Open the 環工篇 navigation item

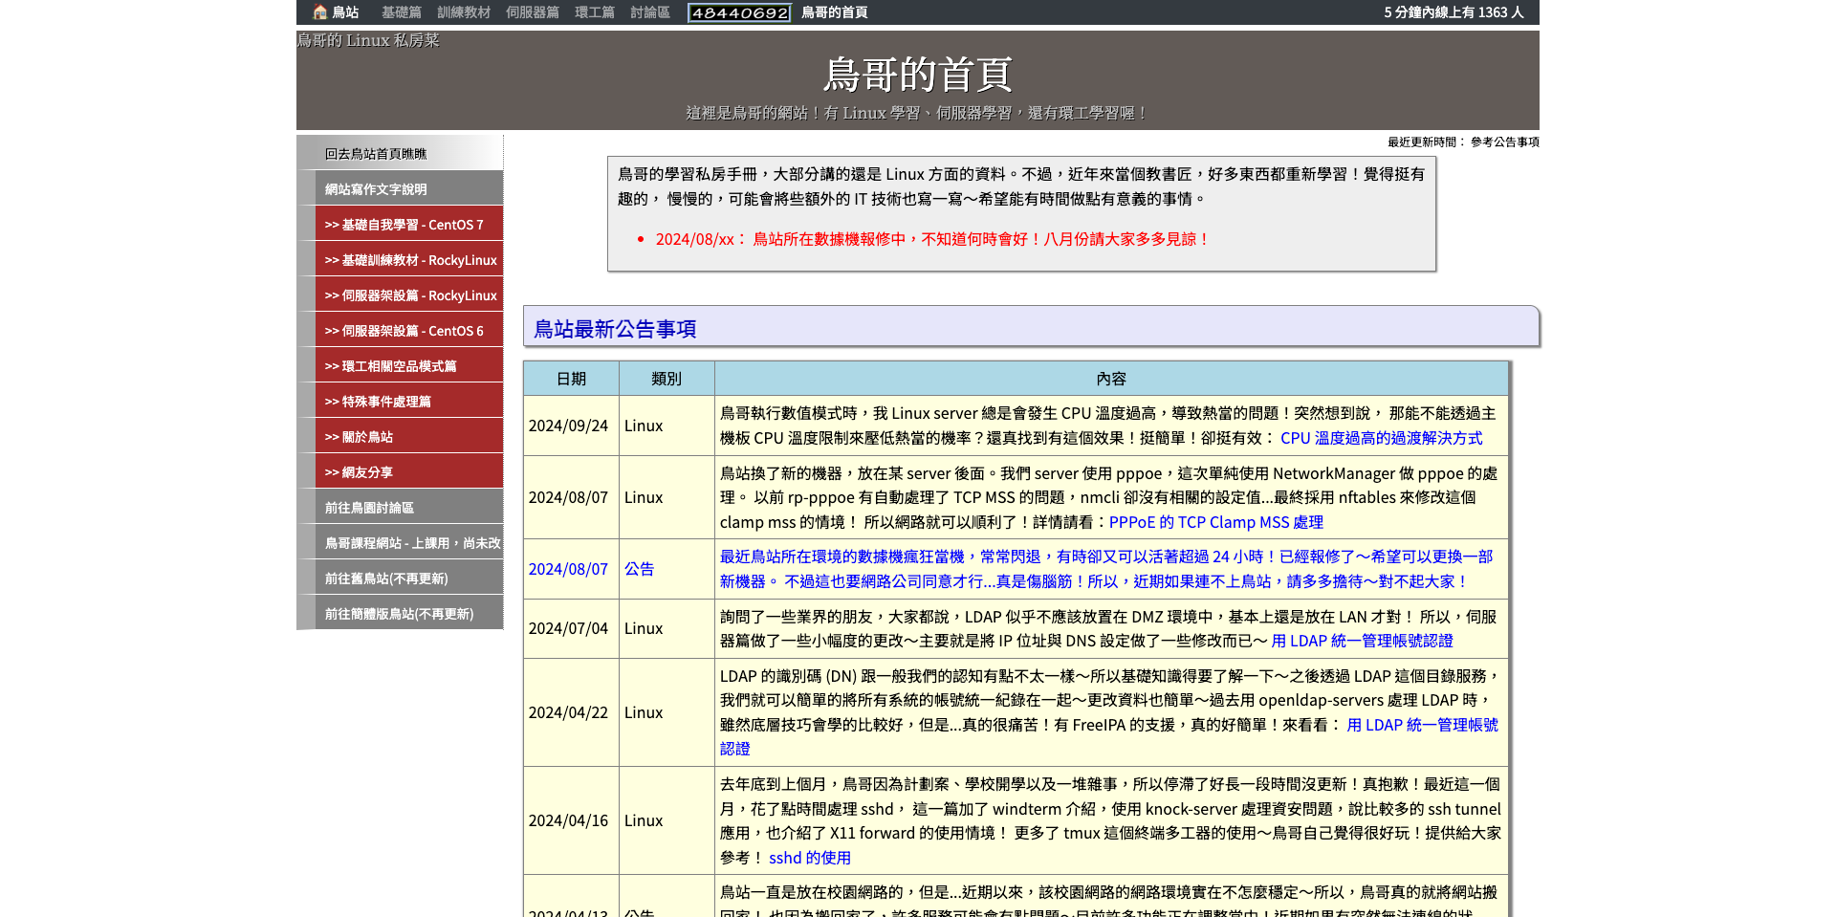coord(594,12)
